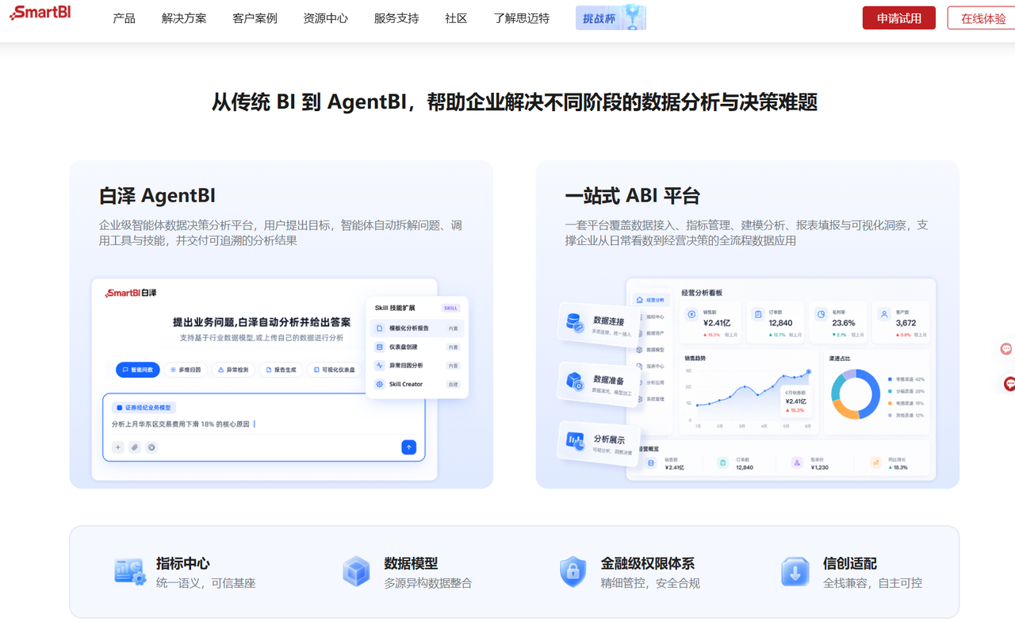Click the purple SKILL badge
This screenshot has width=1015, height=622.
coord(450,308)
